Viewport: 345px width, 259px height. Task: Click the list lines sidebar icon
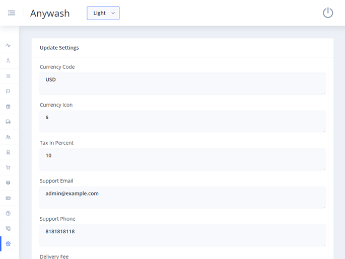8,76
